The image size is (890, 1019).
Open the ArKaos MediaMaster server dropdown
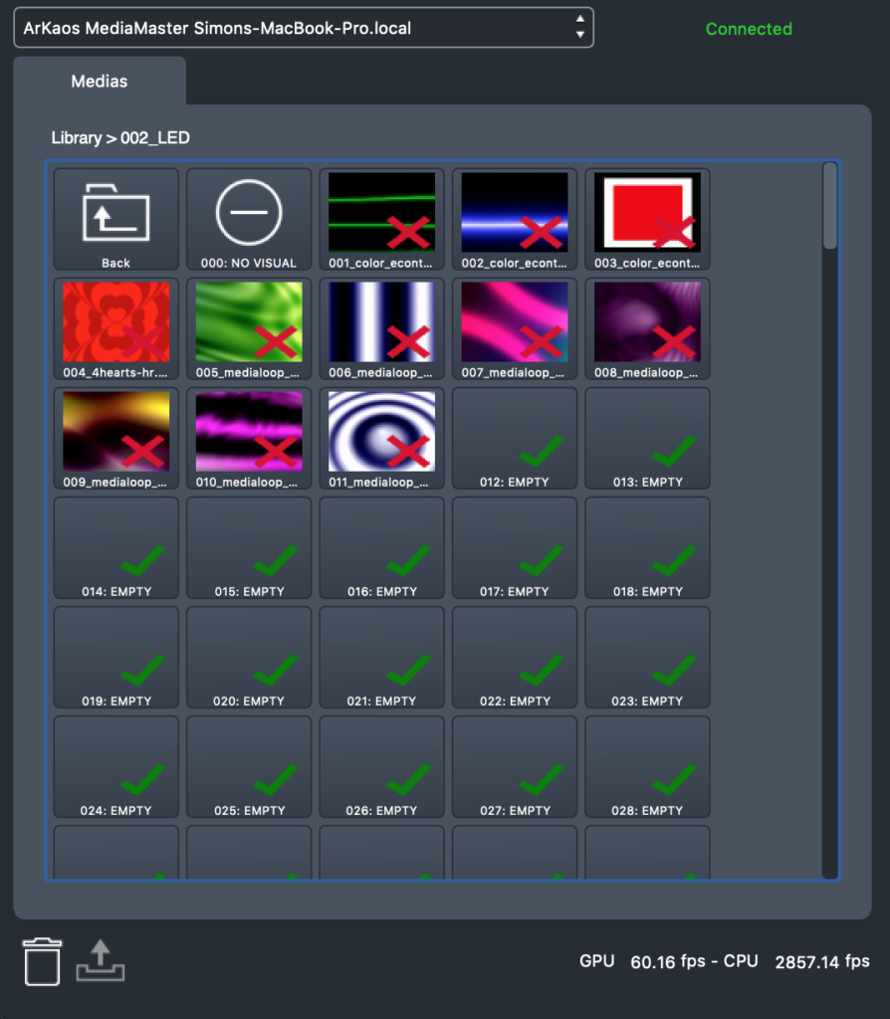[304, 28]
